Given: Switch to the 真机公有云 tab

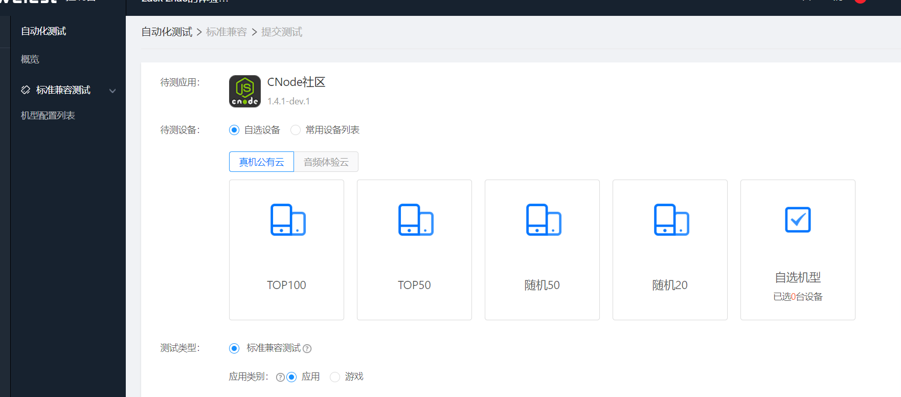Looking at the screenshot, I should pos(261,162).
